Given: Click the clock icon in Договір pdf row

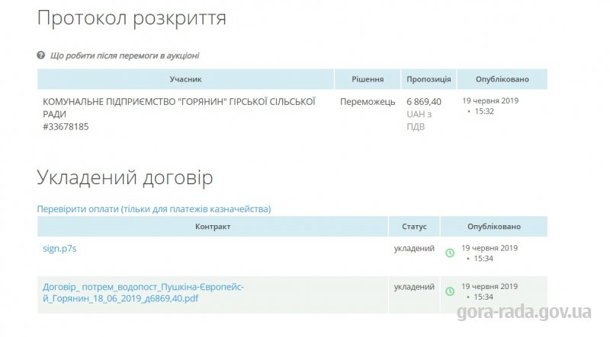Looking at the screenshot, I should pos(450,291).
